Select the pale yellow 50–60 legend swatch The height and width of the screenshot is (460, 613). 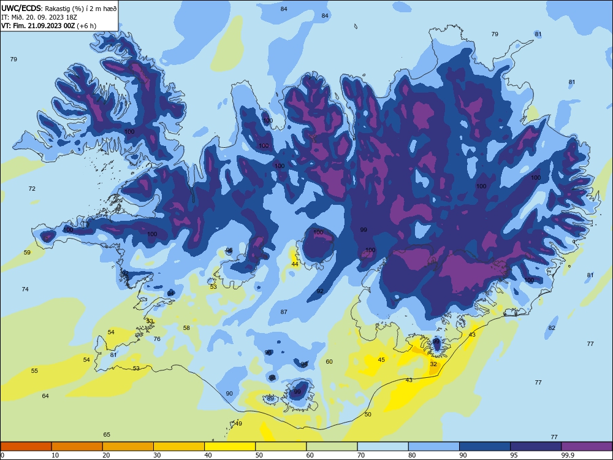pos(281,447)
